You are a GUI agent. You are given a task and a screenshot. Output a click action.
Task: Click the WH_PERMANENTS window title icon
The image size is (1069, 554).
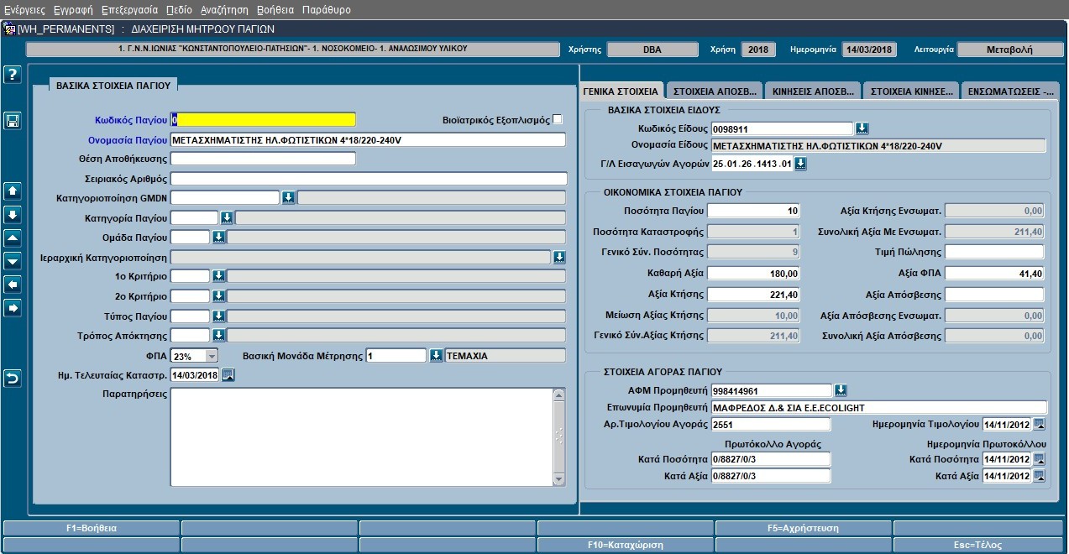coord(10,29)
